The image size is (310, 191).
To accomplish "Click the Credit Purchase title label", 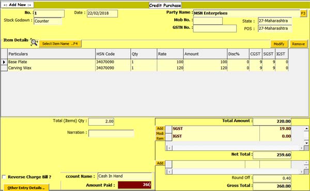I will tap(165, 5).
